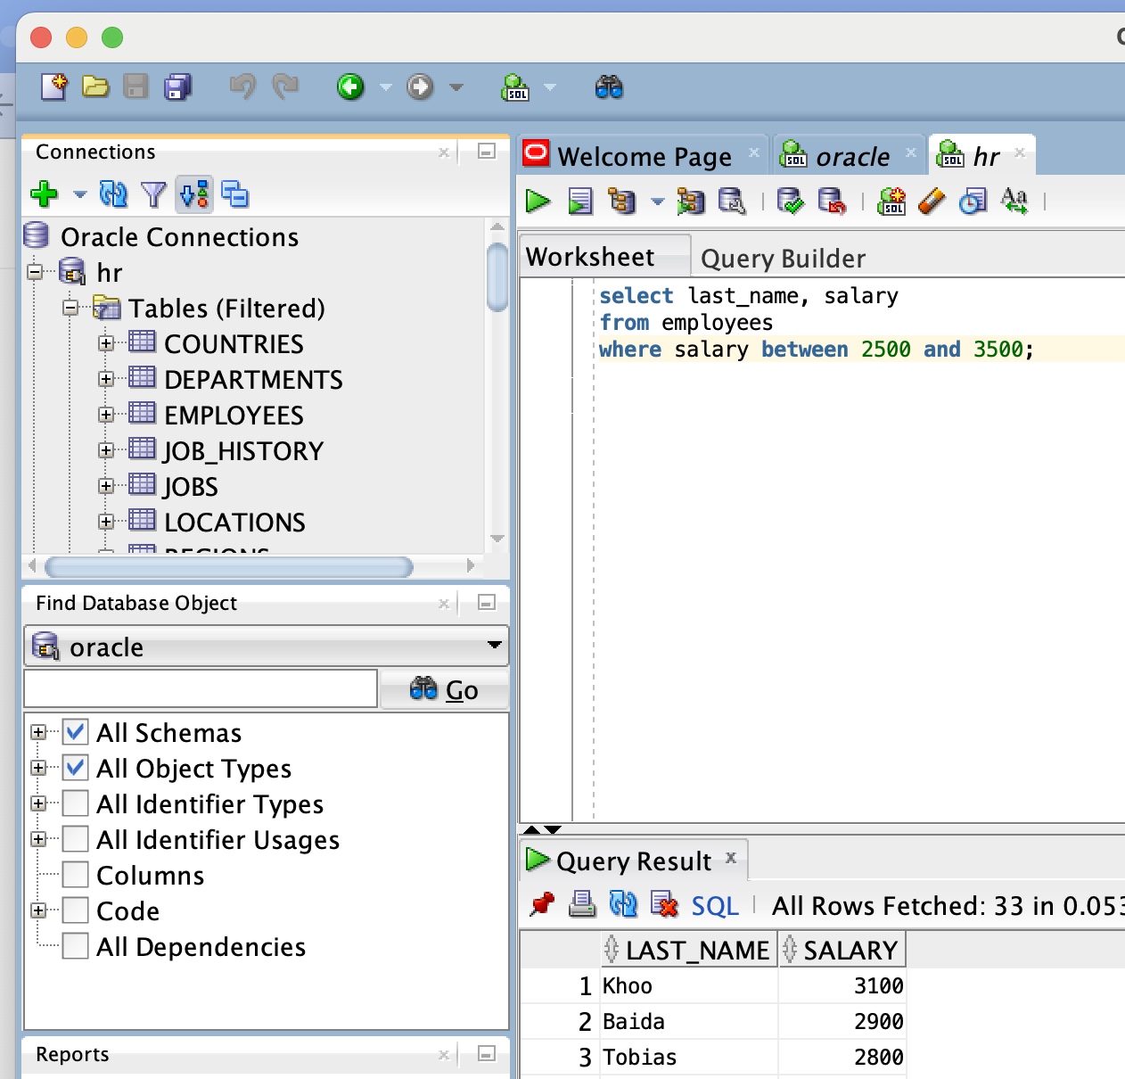Enable the All Dependencies checkbox
Screen dimensions: 1125x1079
tap(75, 946)
